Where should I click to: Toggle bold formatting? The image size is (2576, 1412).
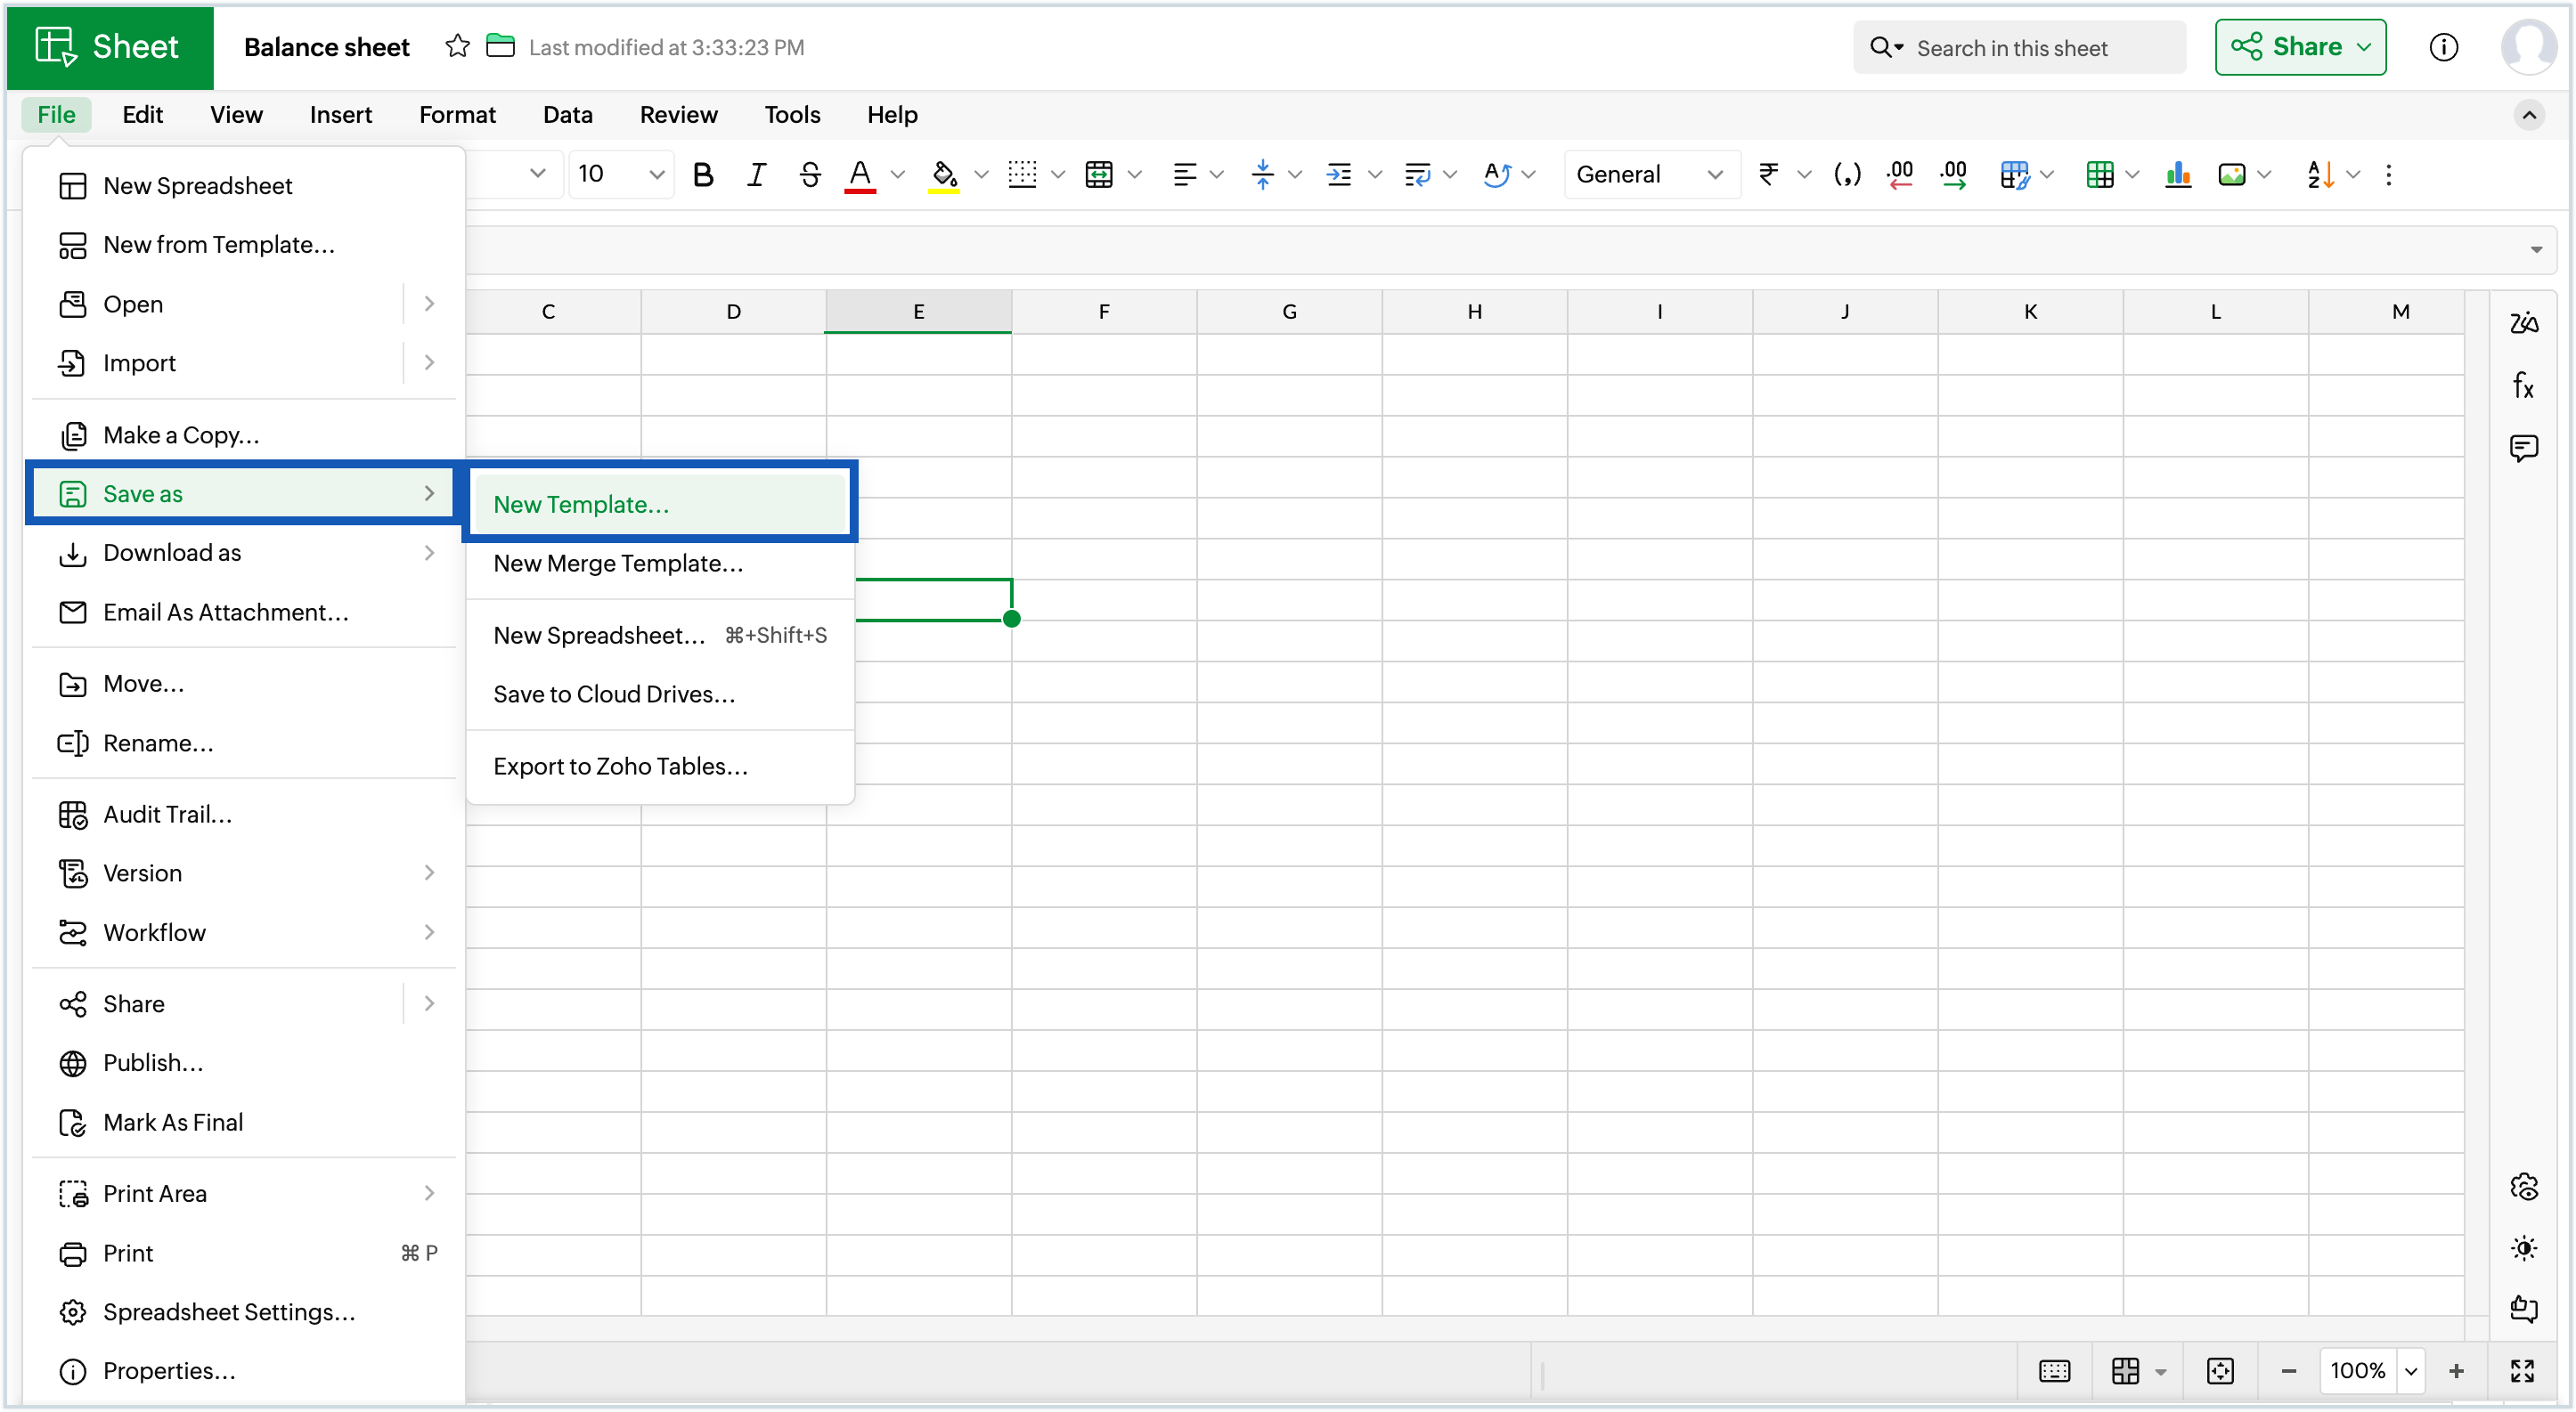pyautogui.click(x=703, y=174)
